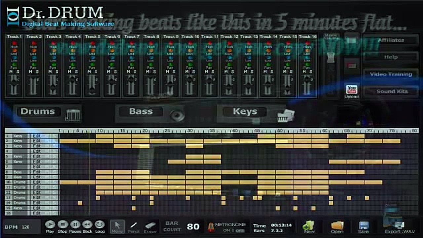Mute Track 5 in the mixer
The width and height of the screenshot is (423, 238).
[89, 72]
